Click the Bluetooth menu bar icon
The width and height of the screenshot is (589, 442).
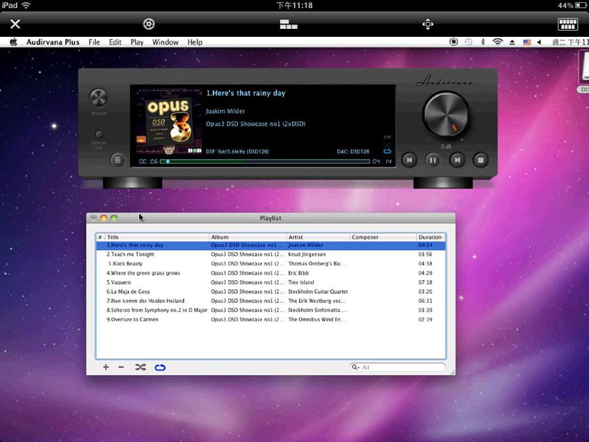coord(483,42)
